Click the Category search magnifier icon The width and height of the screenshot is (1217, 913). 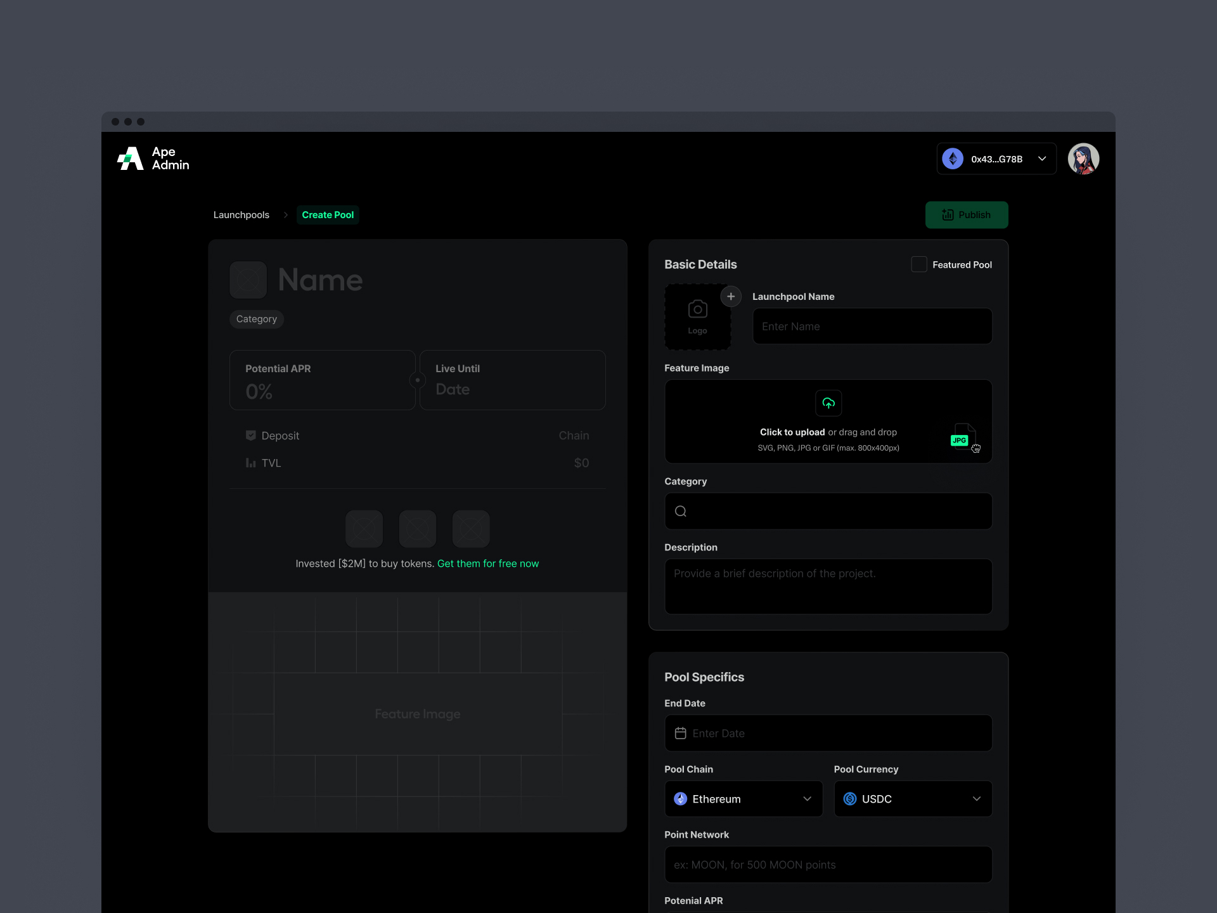681,511
